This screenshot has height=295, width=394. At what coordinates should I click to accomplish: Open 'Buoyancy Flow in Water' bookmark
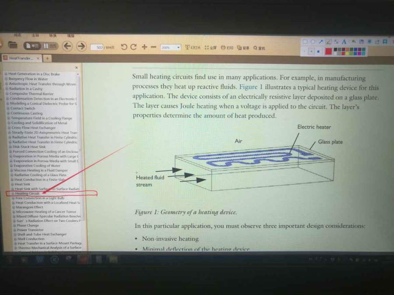pyautogui.click(x=28, y=79)
